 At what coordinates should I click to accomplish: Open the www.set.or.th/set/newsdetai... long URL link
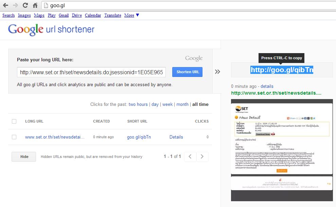(55, 137)
